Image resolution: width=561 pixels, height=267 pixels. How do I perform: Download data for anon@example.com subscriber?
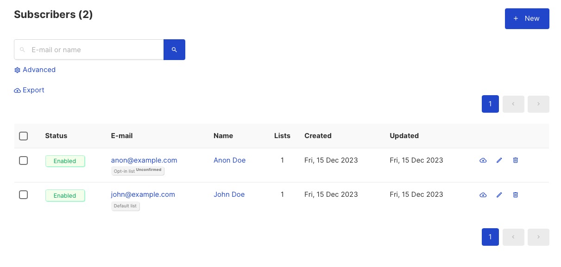(483, 160)
